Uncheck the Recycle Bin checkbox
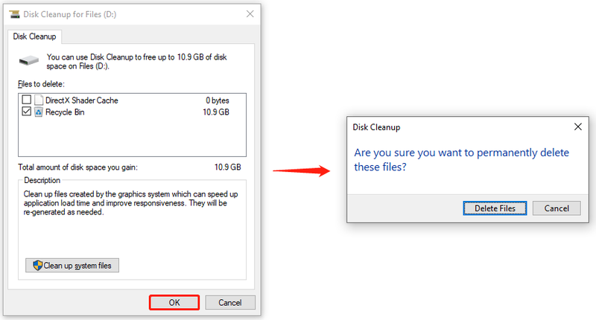Image resolution: width=596 pixels, height=320 pixels. 26,112
